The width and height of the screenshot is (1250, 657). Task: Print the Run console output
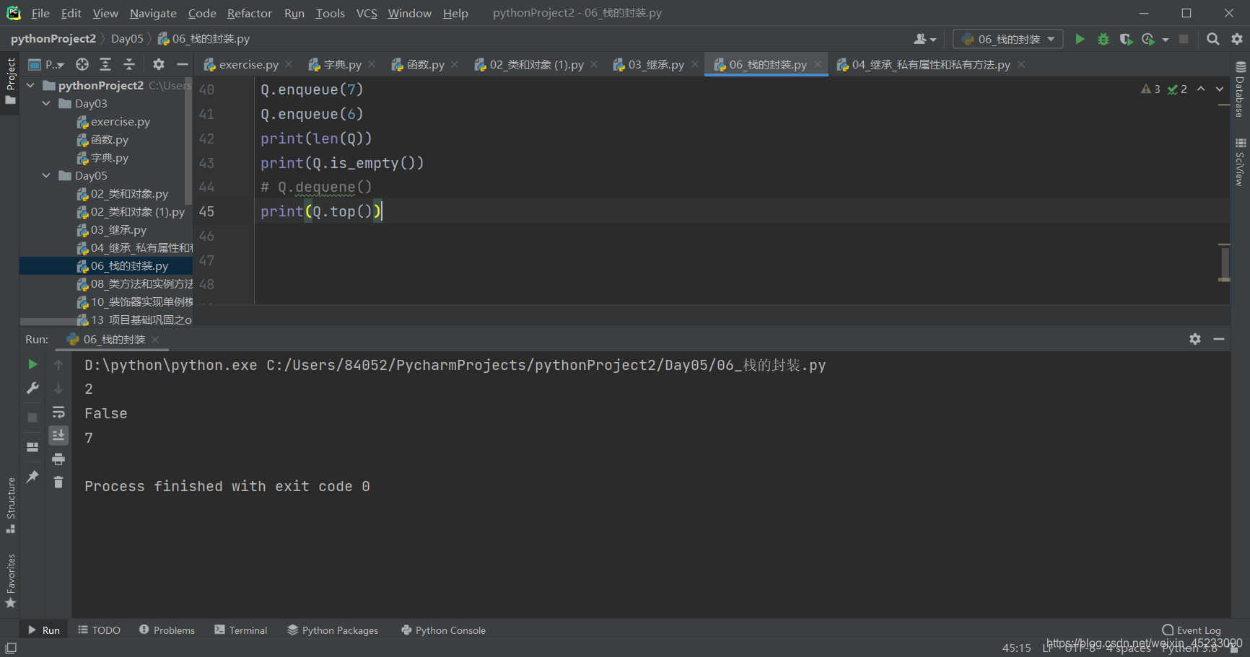(x=58, y=459)
